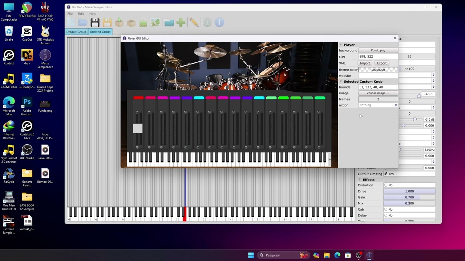The height and width of the screenshot is (261, 465).
Task: Click the frames value field 2
Action: [378, 99]
